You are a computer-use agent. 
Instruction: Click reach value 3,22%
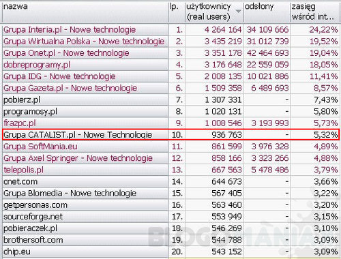[x=326, y=194]
